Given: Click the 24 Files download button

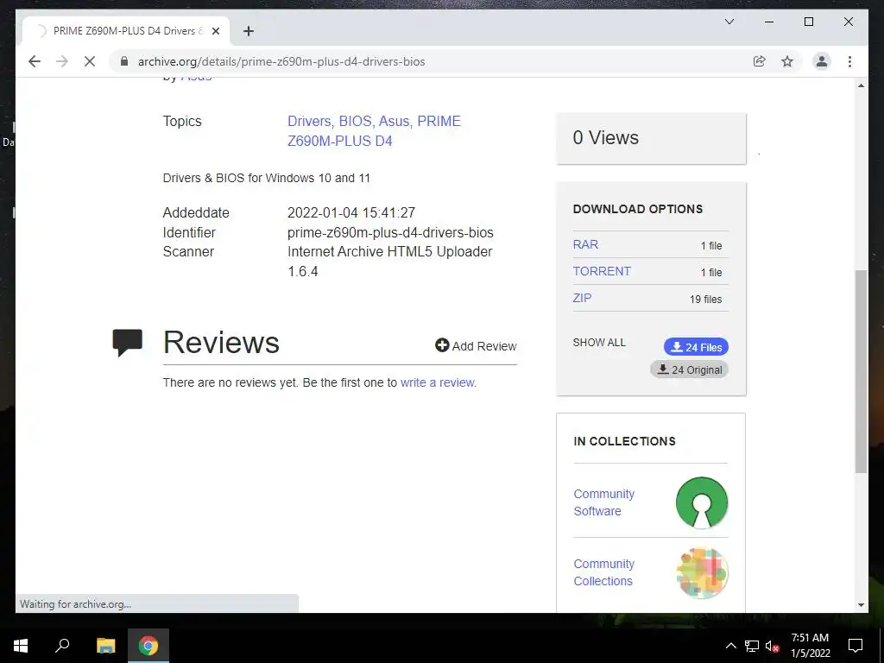Looking at the screenshot, I should [x=696, y=347].
